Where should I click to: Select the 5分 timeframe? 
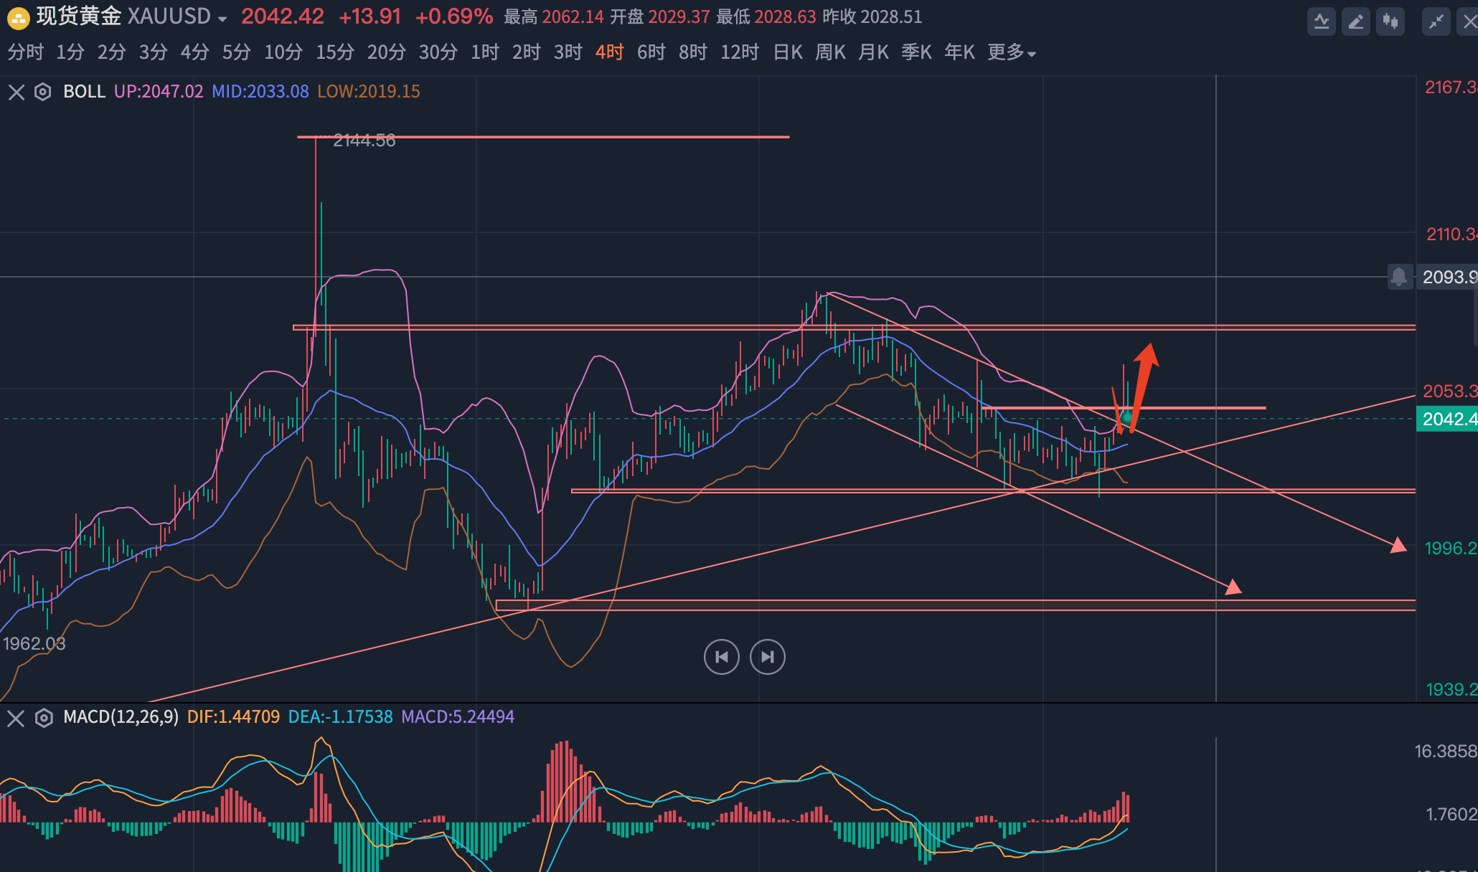click(237, 52)
